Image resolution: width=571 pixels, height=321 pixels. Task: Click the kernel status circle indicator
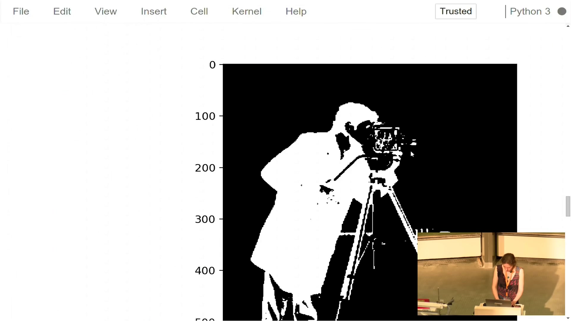point(562,11)
